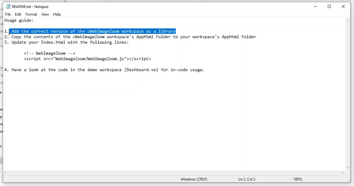Click the "<!-- WebImageZoom -->" comment line
354x186 pixels.
pos(50,53)
